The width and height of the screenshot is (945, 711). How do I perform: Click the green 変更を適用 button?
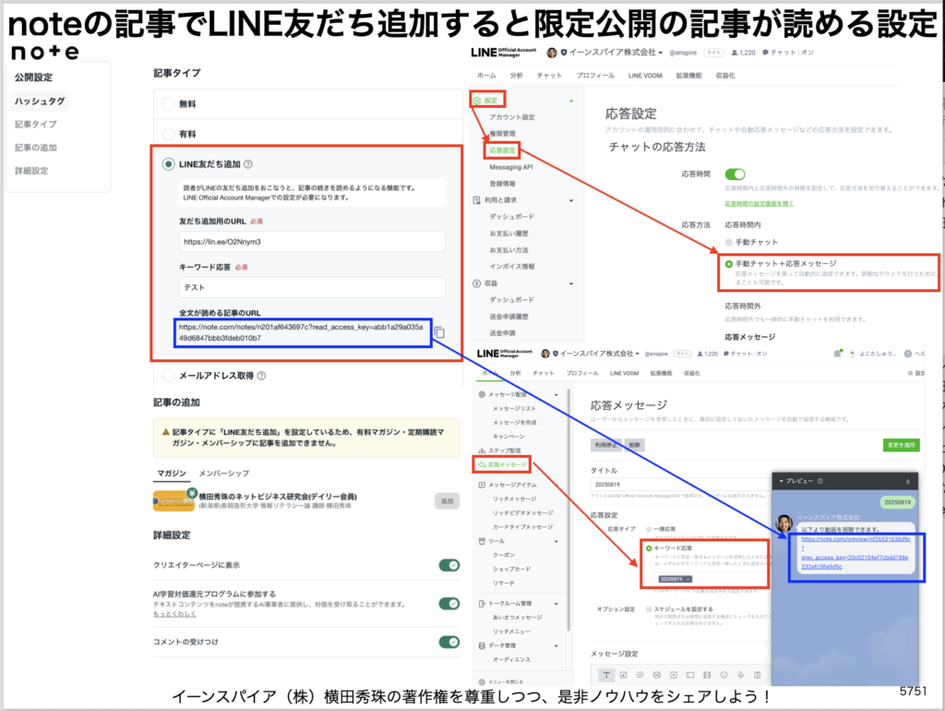(x=901, y=445)
